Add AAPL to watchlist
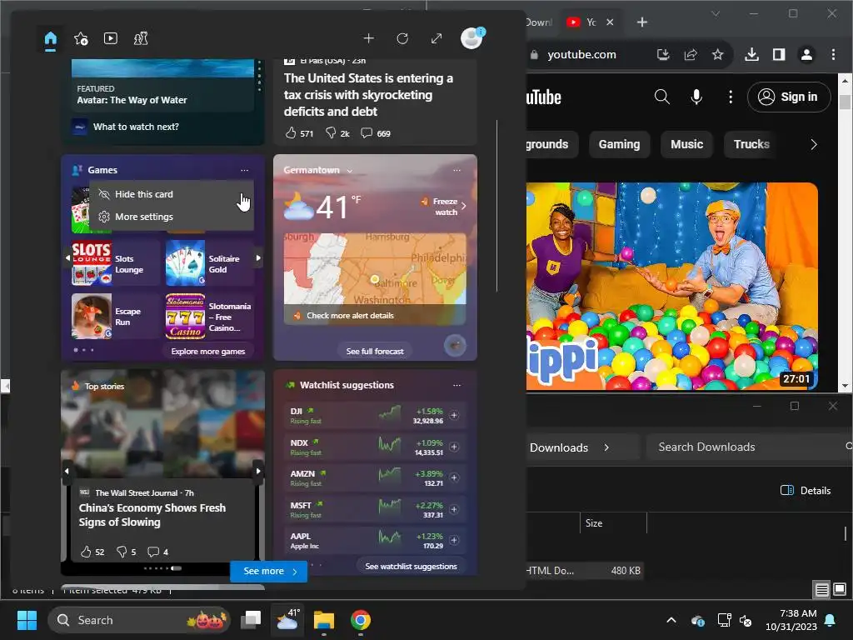853x640 pixels. pos(454,540)
